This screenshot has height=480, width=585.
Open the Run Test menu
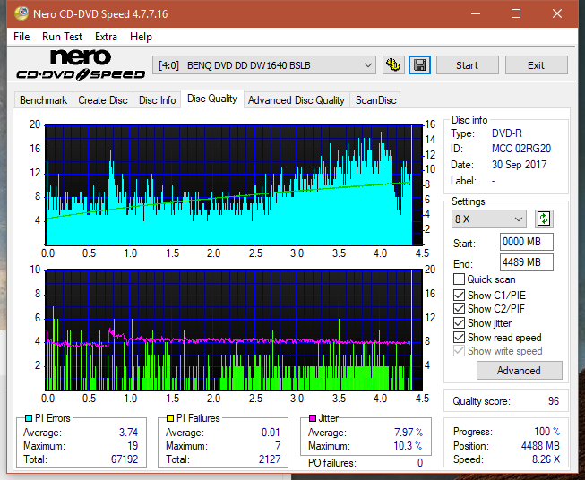(x=62, y=37)
